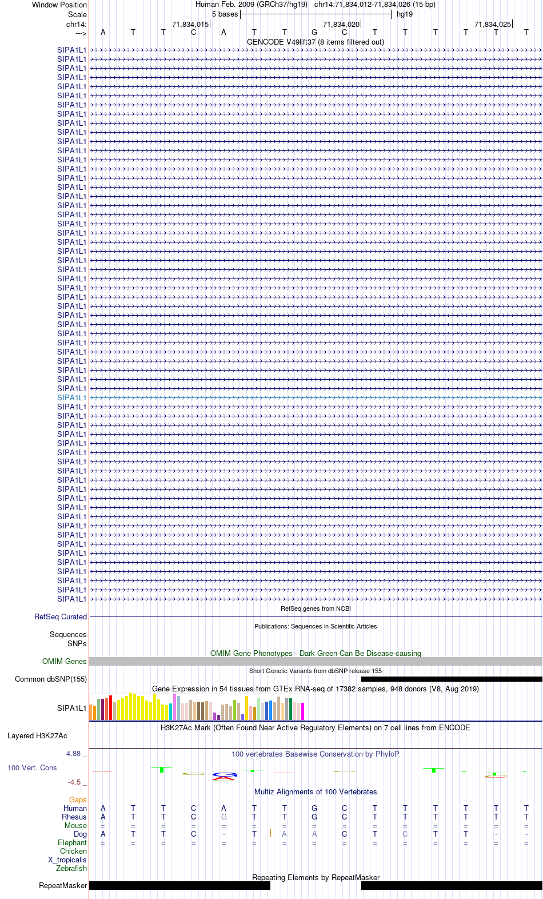Click RefSeq genes from NCBI title
The image size is (543, 899).
coord(316,608)
